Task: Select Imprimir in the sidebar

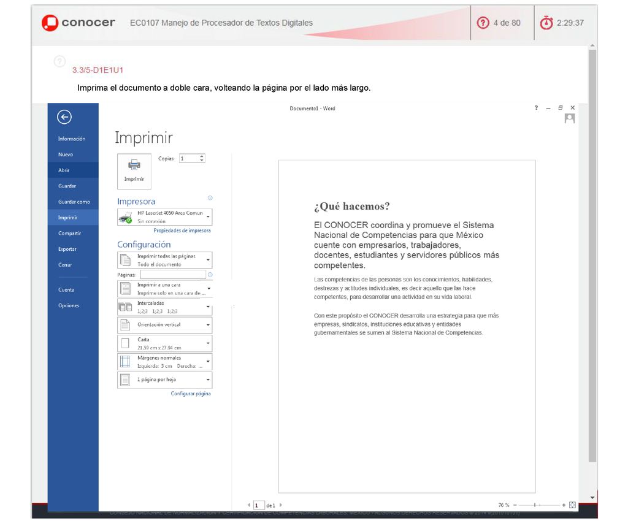Action: (x=73, y=218)
